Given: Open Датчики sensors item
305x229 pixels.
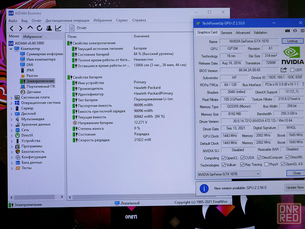Looking at the screenshot, I should click(x=31, y=92).
